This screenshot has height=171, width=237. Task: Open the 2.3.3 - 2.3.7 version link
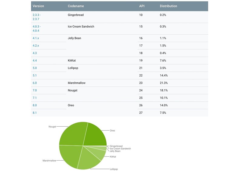pos(37,17)
